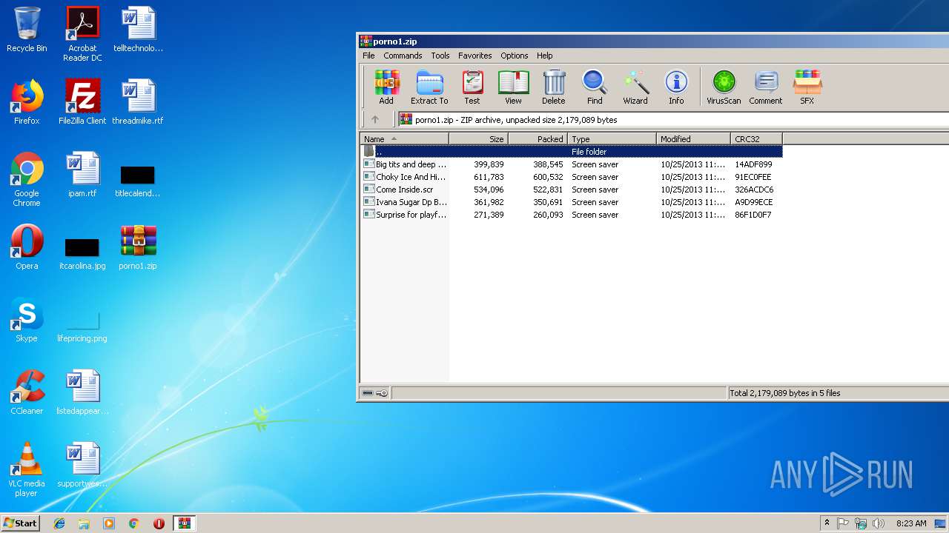Open the Find magnifier tool
Image resolution: width=949 pixels, height=533 pixels.
tap(595, 87)
